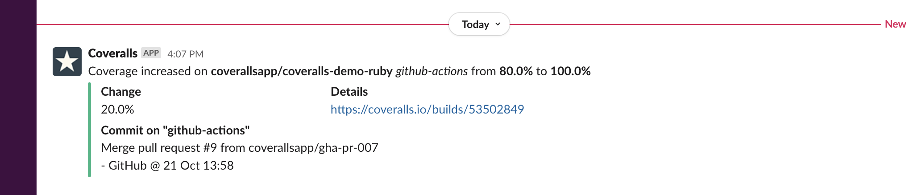Click the Details field heading
The height and width of the screenshot is (195, 921).
349,92
